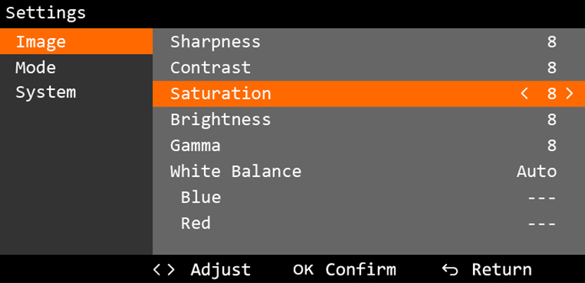
Task: Select the Image category tab
Action: point(76,41)
